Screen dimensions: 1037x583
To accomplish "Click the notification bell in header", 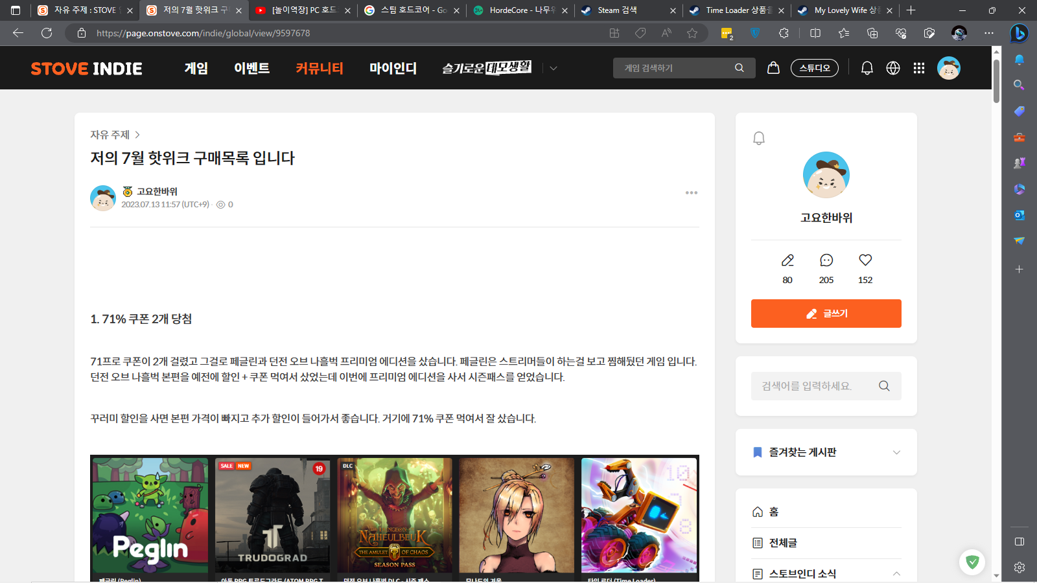I will [867, 68].
